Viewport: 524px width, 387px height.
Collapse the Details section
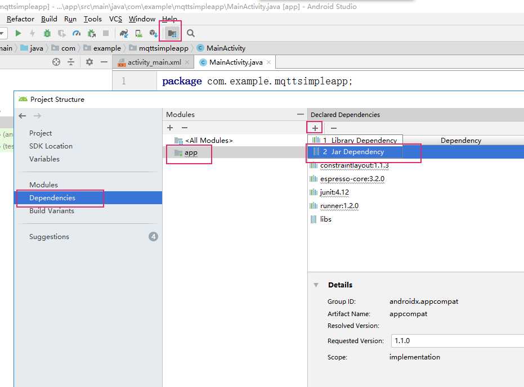316,285
